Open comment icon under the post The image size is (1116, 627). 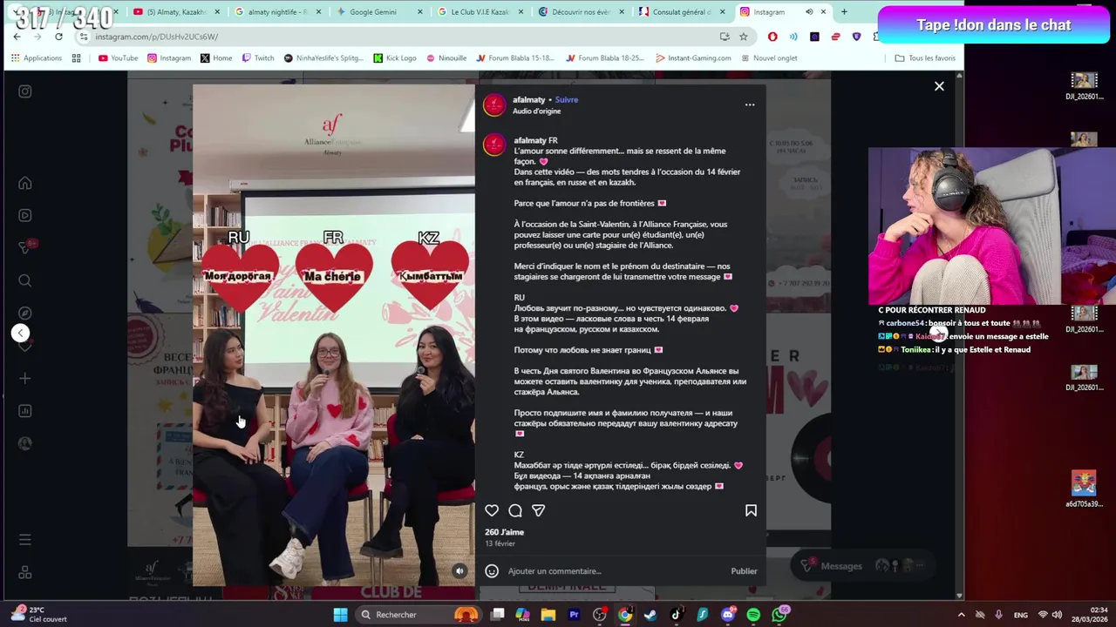point(515,510)
